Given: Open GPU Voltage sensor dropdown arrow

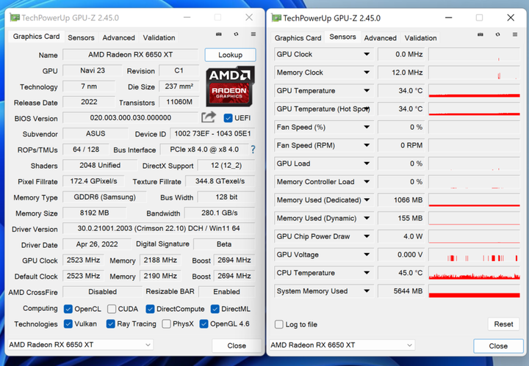Looking at the screenshot, I should 367,255.
